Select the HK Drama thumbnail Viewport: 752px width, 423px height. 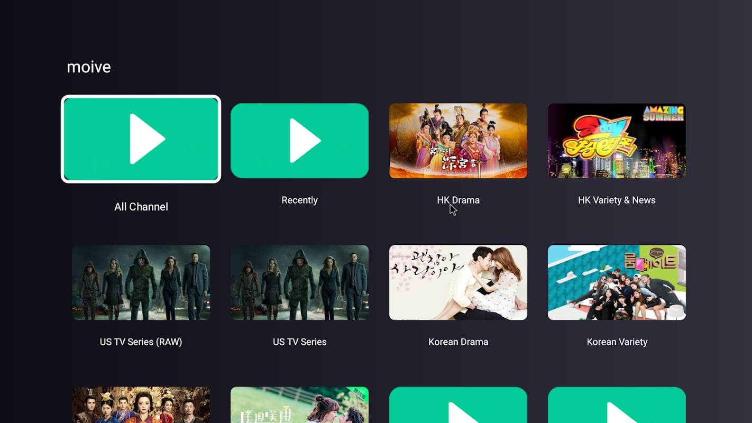458,141
